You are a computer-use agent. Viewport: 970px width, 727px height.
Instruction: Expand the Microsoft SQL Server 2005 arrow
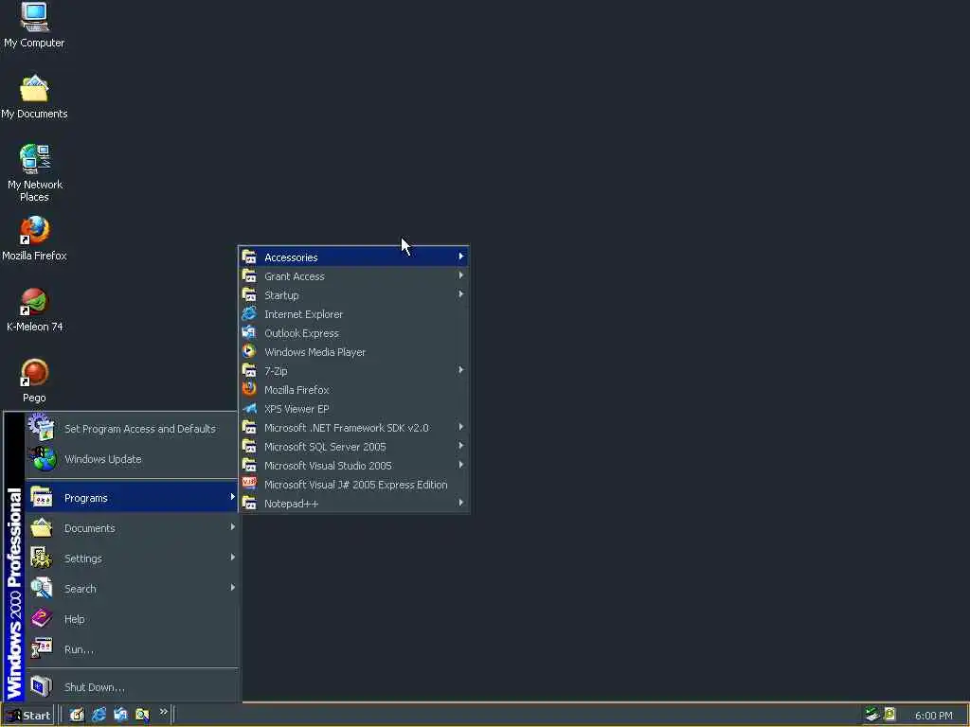pos(461,446)
